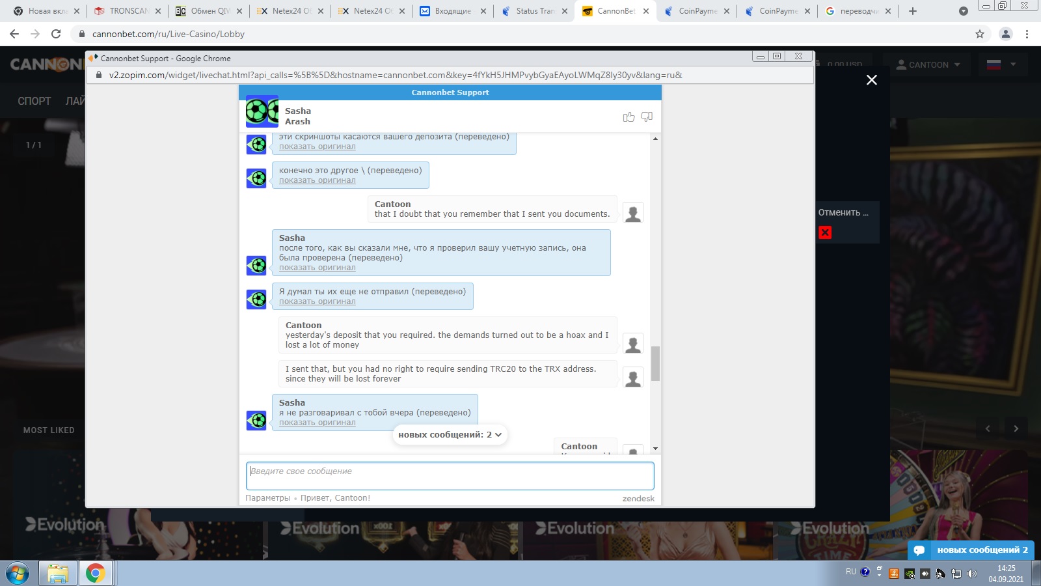Click network icon in system tray
Viewport: 1041px width, 586px height.
coord(956,574)
